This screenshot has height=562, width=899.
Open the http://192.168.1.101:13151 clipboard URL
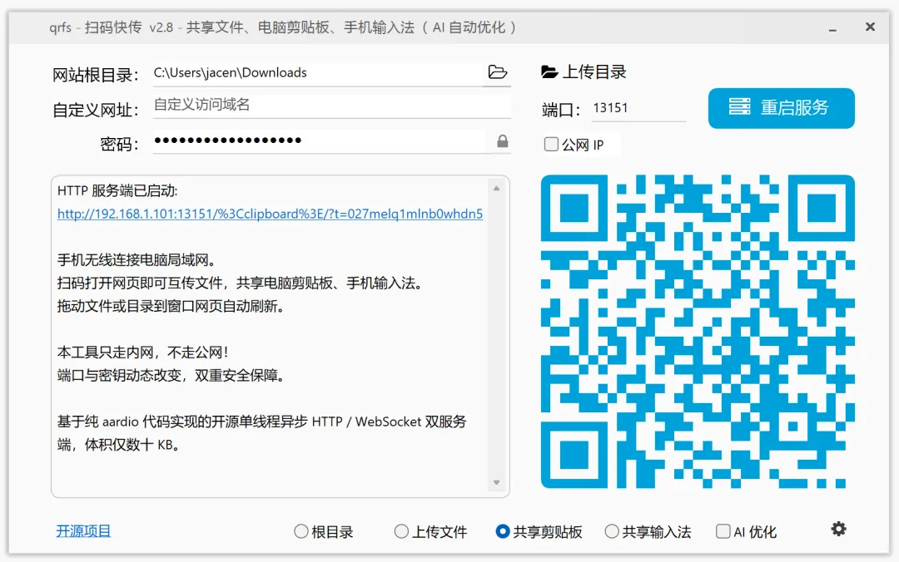coord(270,214)
